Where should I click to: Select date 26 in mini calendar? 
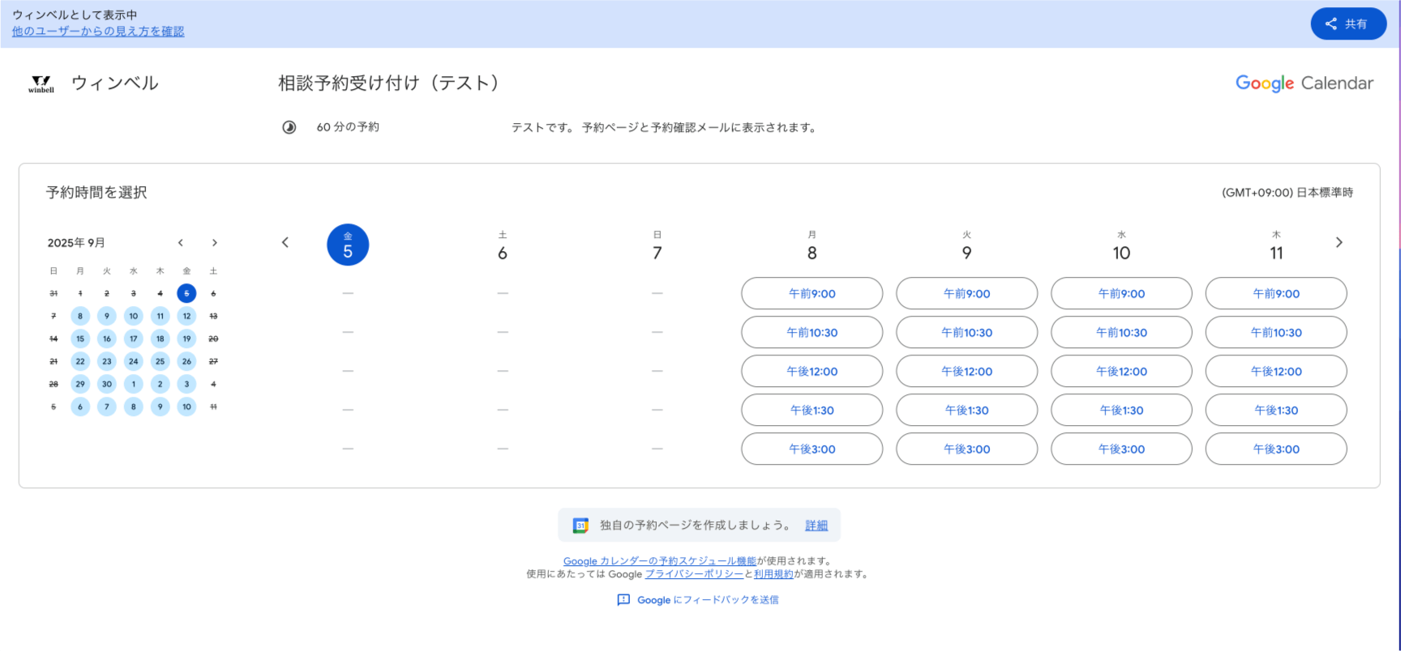click(x=186, y=361)
